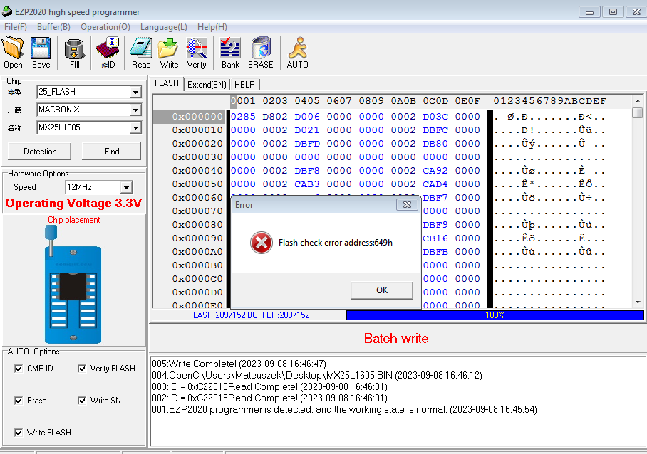Click the hex view scrollbar up arrow
Image resolution: width=647 pixels, height=454 pixels.
[638, 100]
